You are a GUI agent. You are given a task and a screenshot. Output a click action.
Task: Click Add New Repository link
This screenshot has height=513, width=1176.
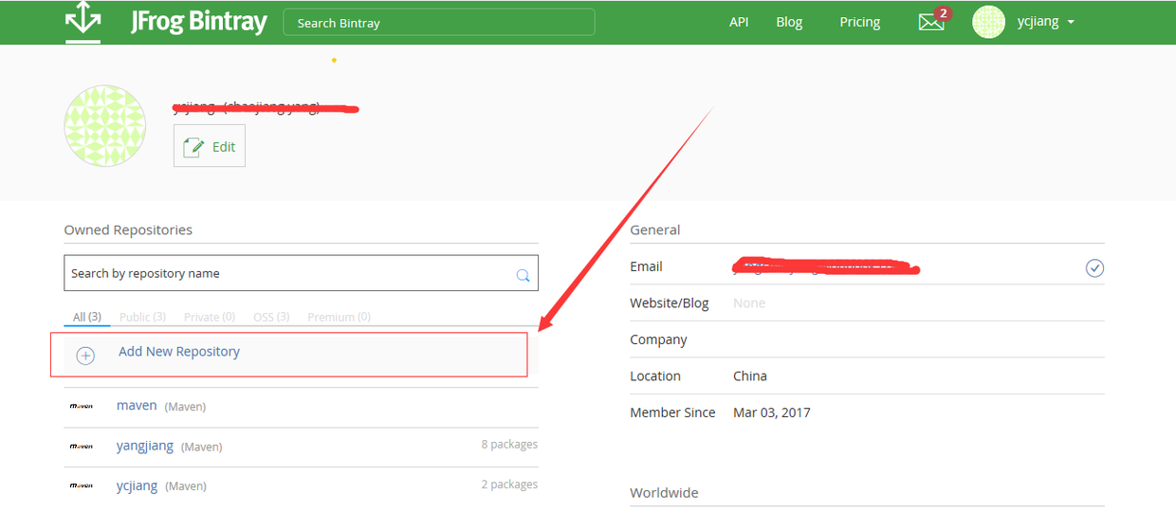[179, 351]
